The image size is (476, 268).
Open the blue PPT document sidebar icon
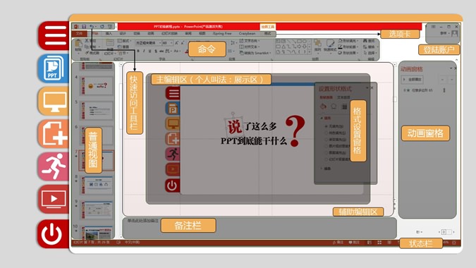tap(54, 68)
